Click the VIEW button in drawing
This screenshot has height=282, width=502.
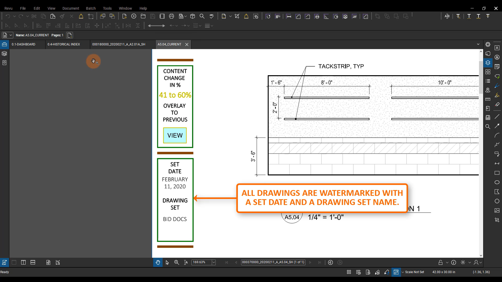click(175, 135)
